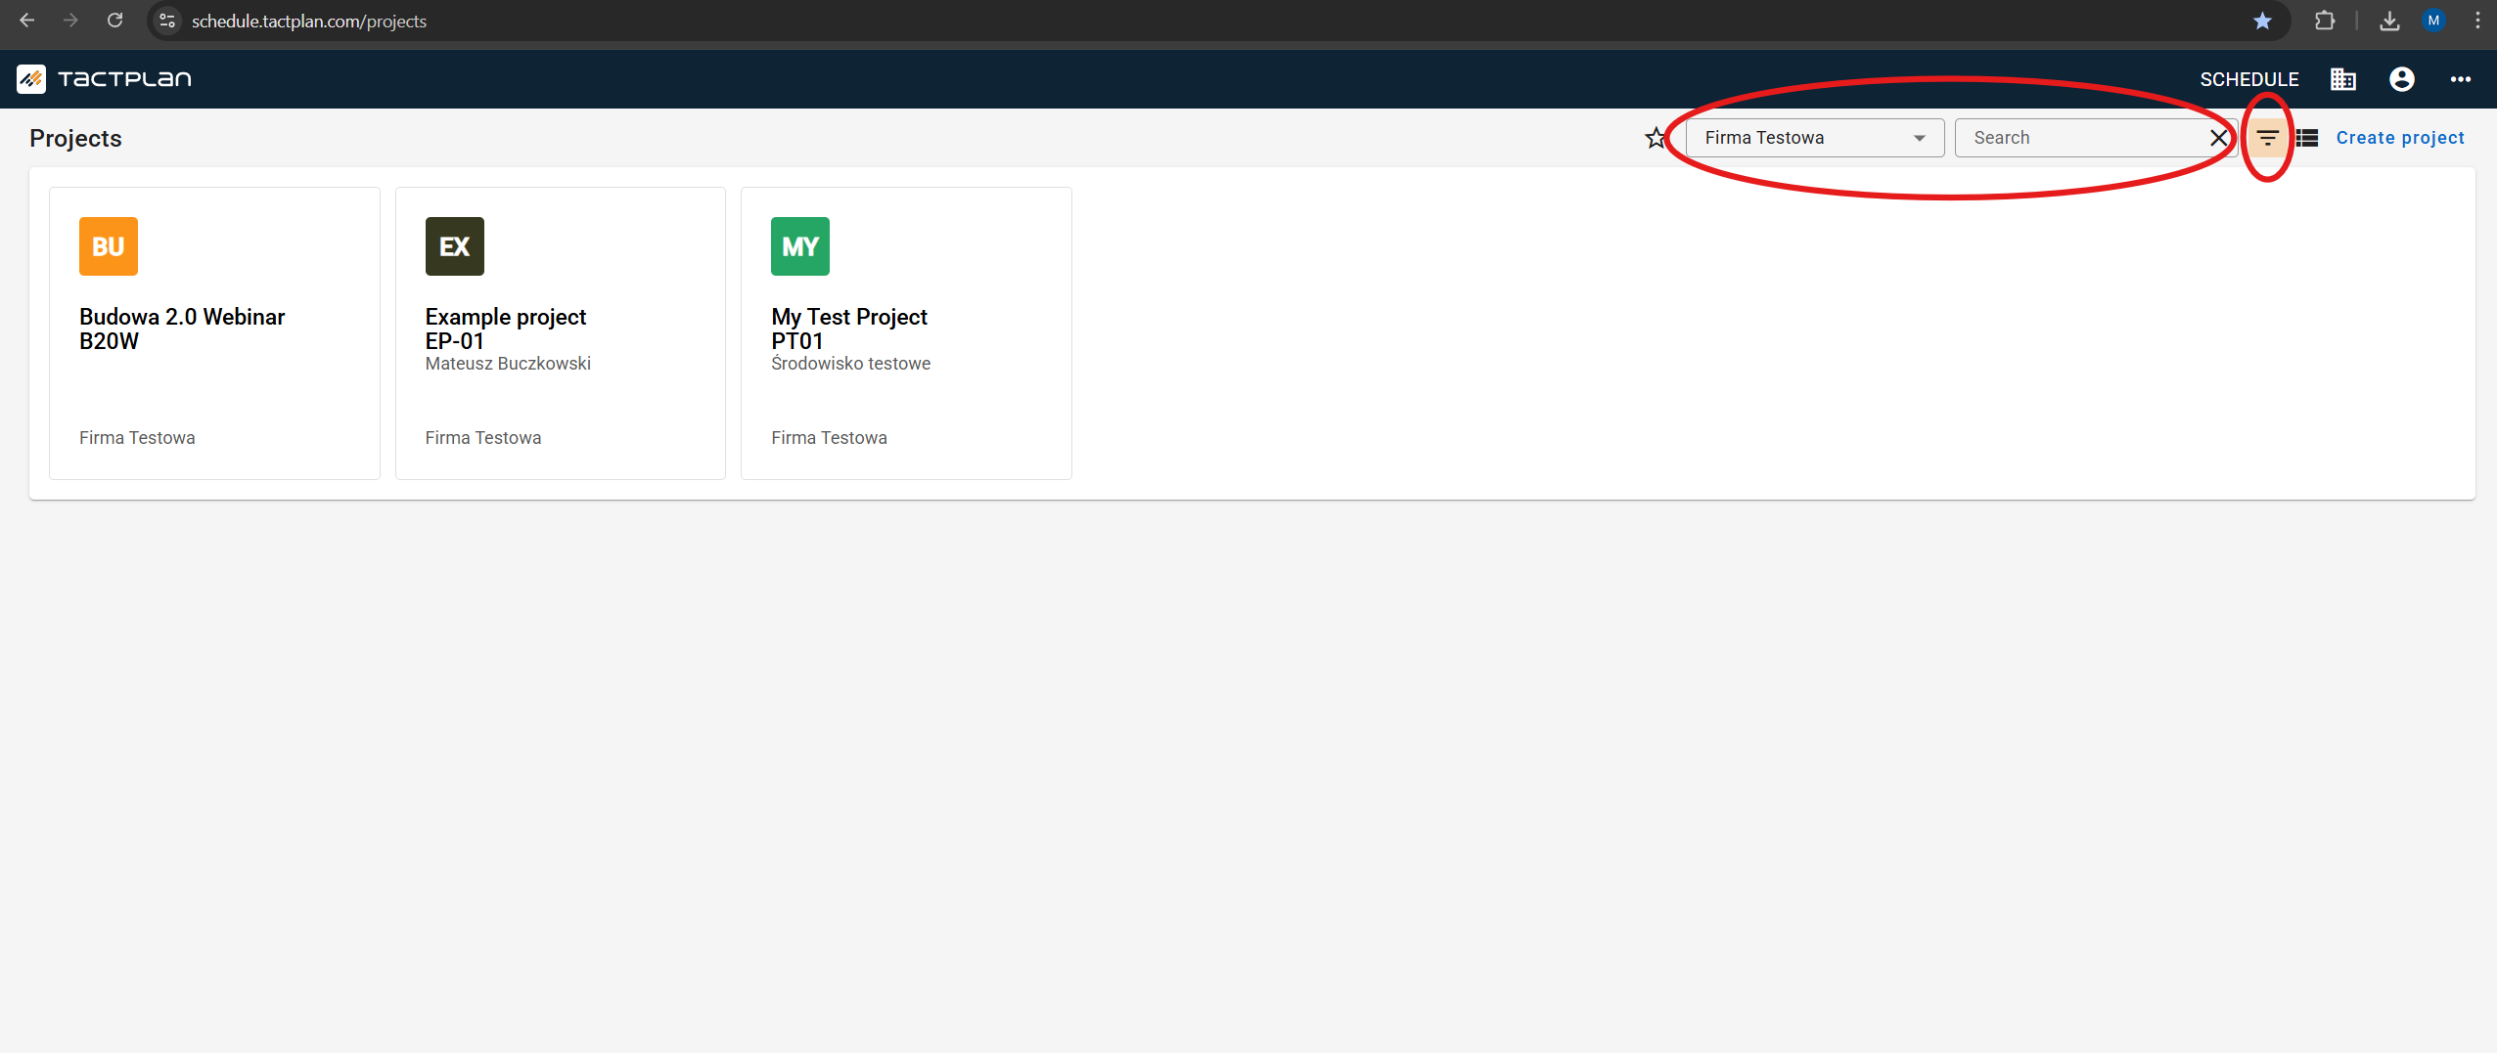The image size is (2497, 1053).
Task: Open Chrome three-dot menu
Action: coord(2477,21)
